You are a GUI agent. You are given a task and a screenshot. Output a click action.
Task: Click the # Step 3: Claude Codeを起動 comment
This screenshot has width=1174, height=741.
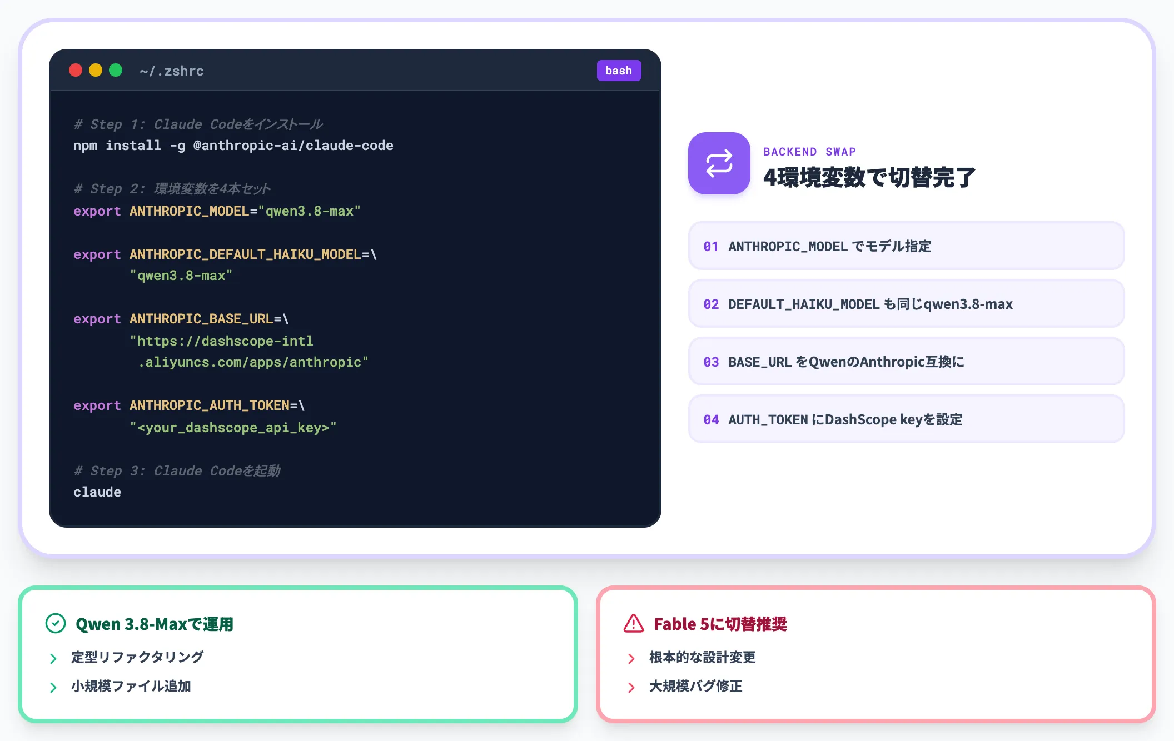pos(177,471)
